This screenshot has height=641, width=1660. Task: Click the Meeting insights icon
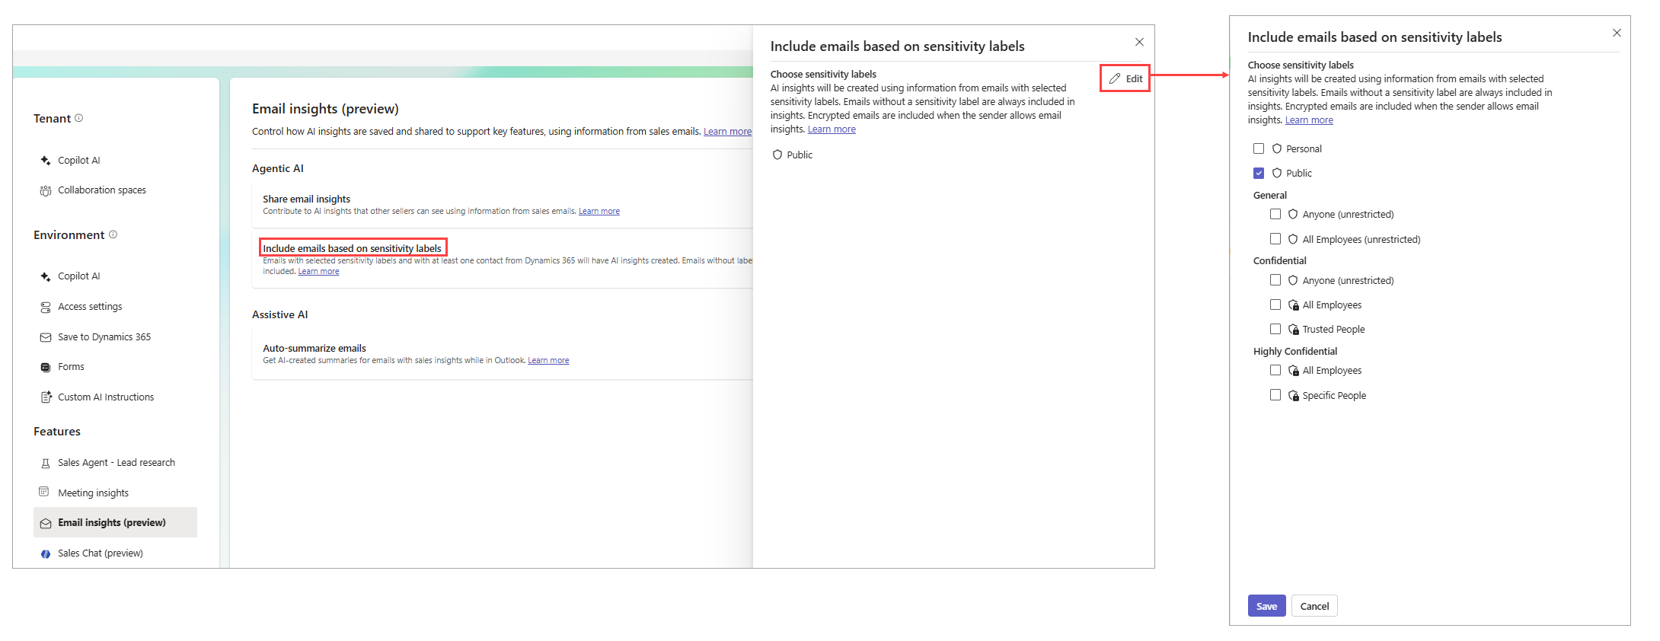pyautogui.click(x=44, y=492)
